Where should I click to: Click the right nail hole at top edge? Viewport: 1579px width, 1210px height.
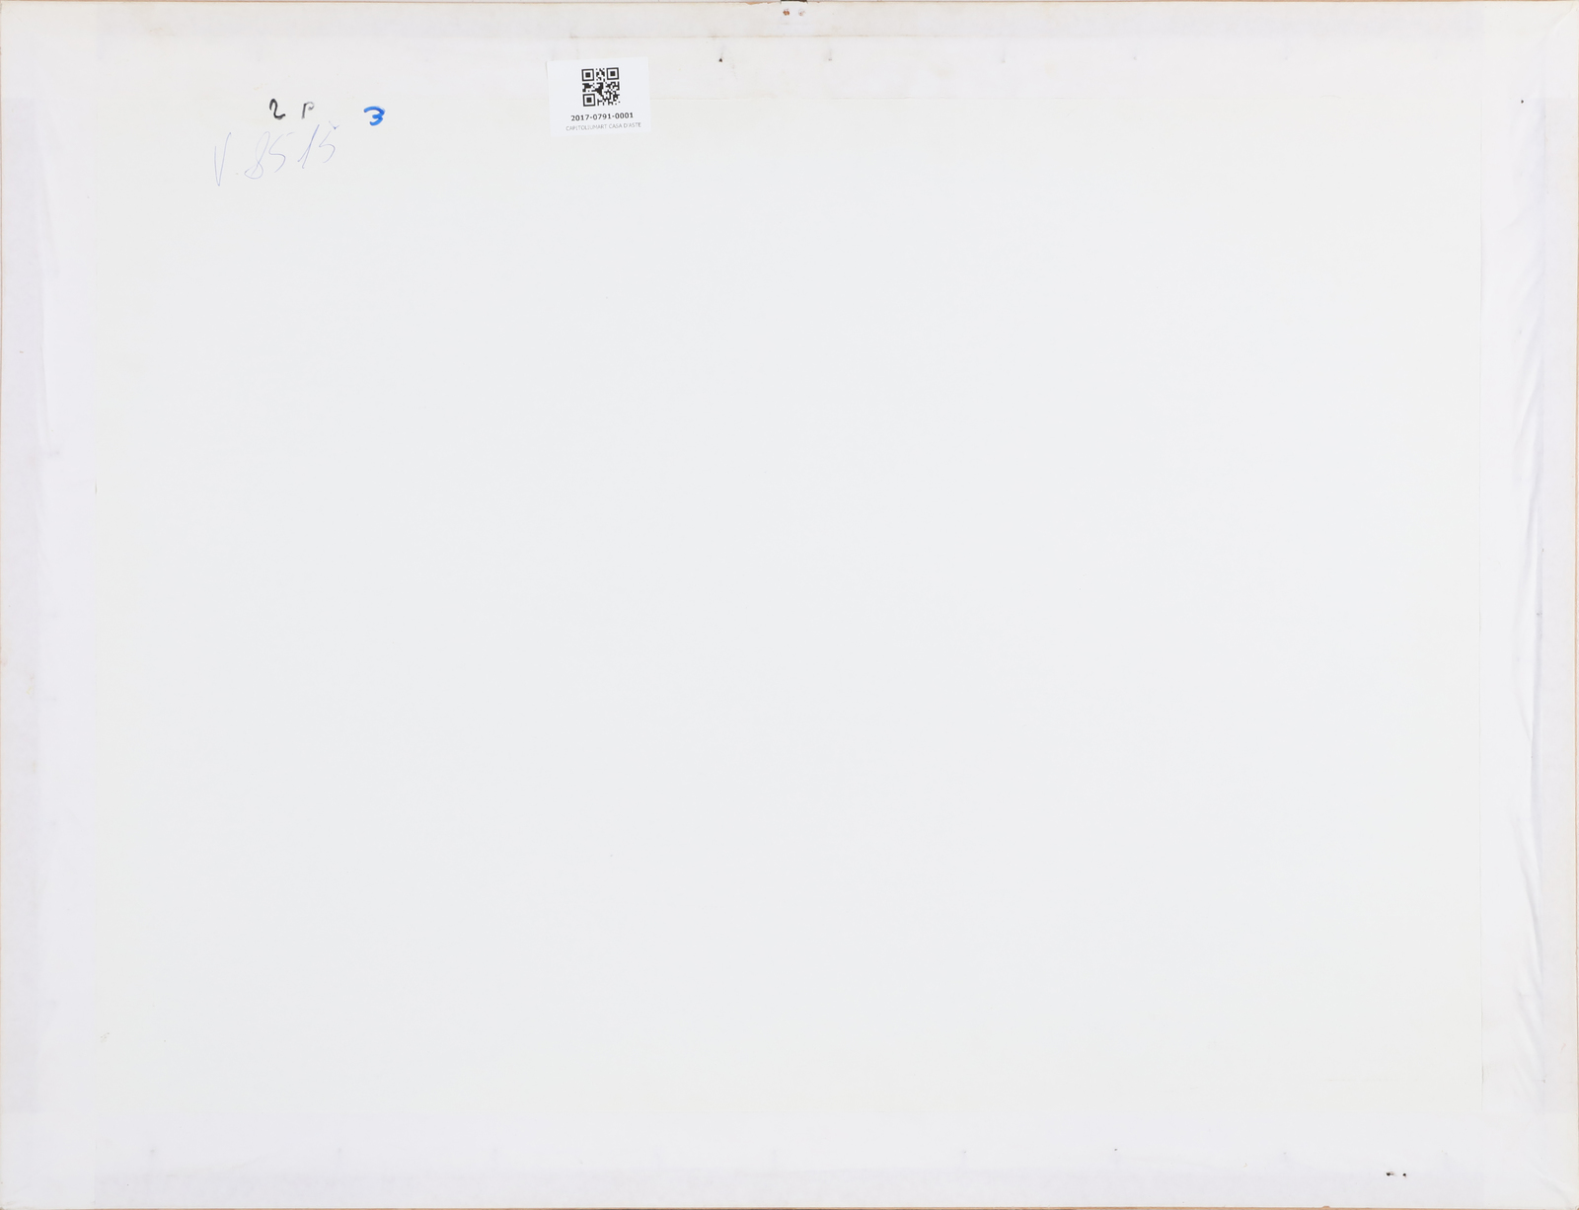[800, 14]
